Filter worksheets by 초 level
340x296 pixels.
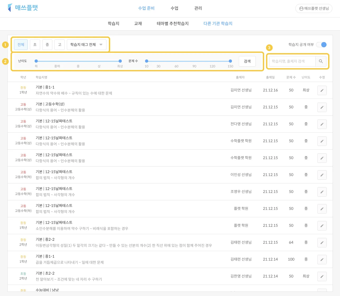[x=35, y=45]
